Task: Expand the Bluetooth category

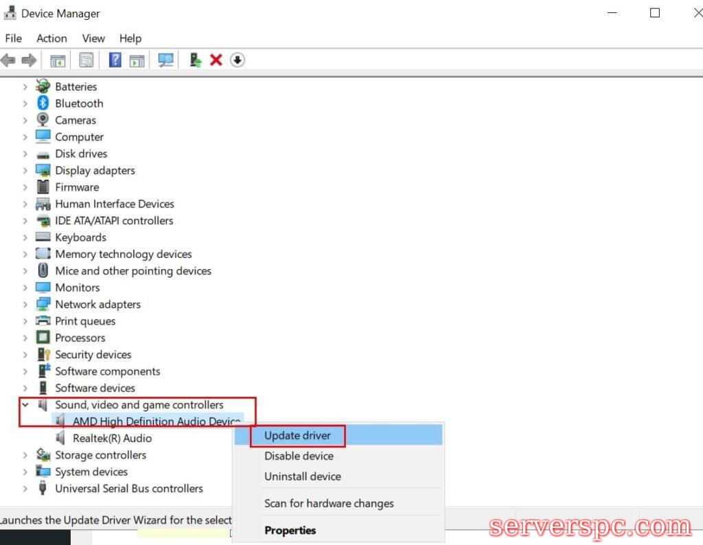Action: pyautogui.click(x=25, y=104)
